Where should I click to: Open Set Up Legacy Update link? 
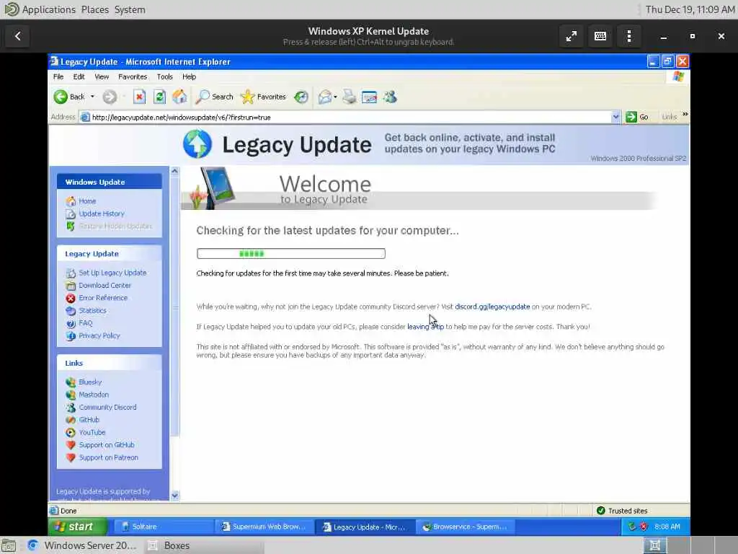pos(112,273)
